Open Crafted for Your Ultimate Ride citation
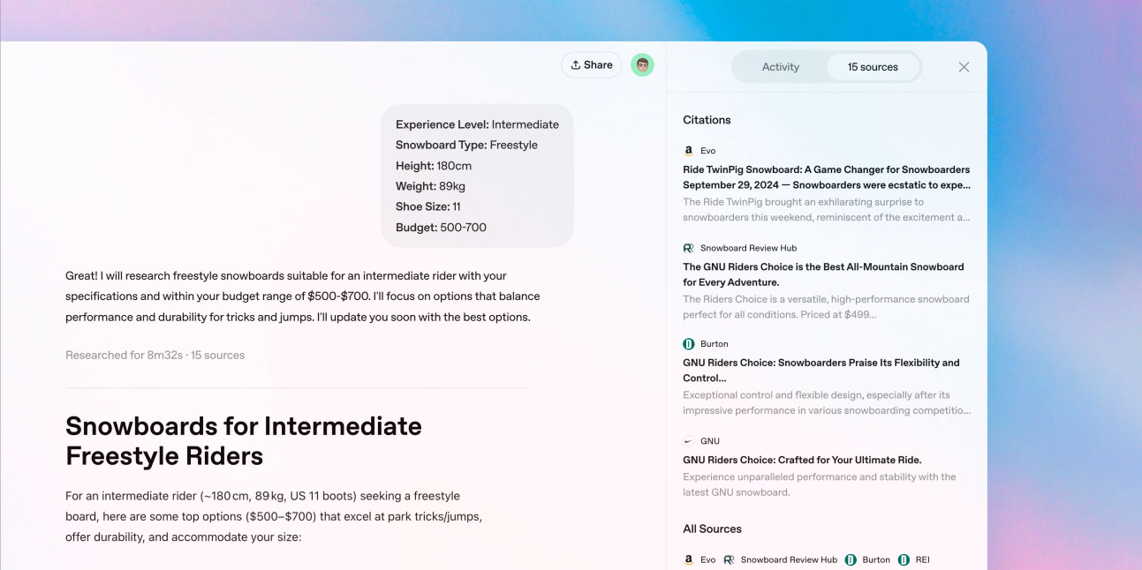The height and width of the screenshot is (570, 1142). [802, 460]
